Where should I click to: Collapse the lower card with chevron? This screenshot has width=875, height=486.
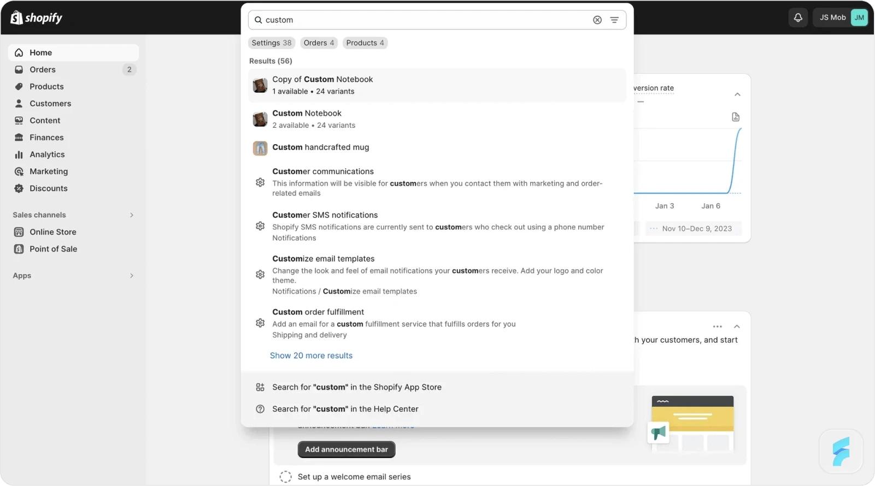[x=737, y=327]
